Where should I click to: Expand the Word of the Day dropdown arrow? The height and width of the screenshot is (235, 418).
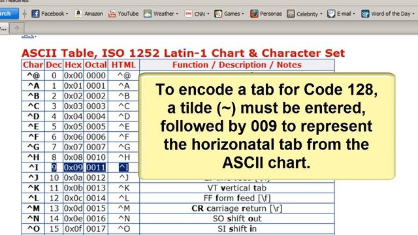click(x=413, y=14)
